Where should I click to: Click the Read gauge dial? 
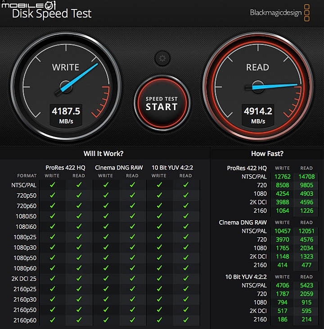tap(258, 87)
